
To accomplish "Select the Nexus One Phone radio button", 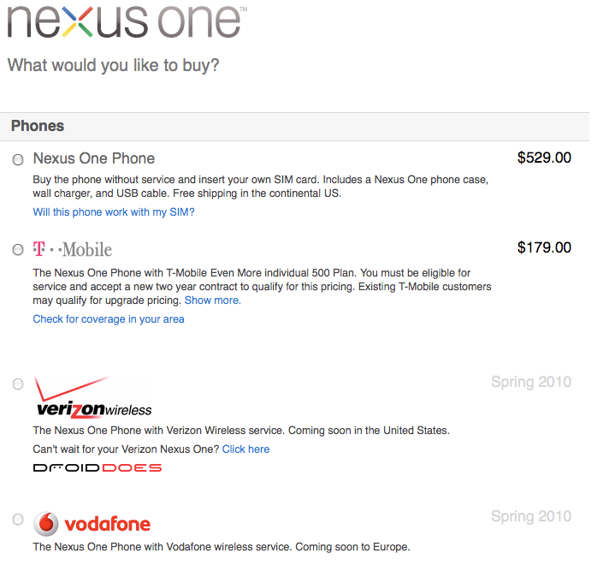I will pos(18,159).
